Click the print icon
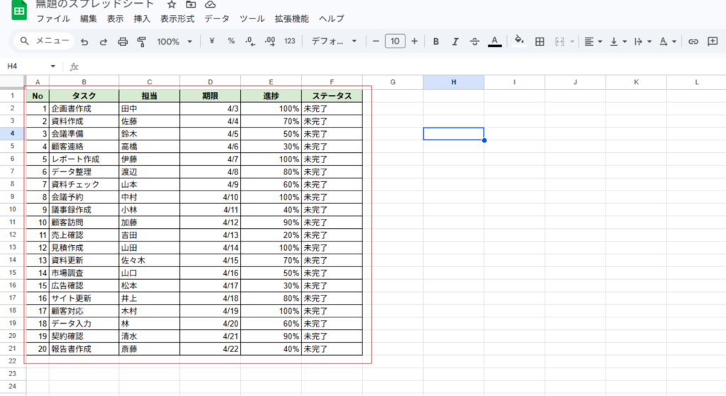Viewport: 726px width, 396px height. [123, 42]
